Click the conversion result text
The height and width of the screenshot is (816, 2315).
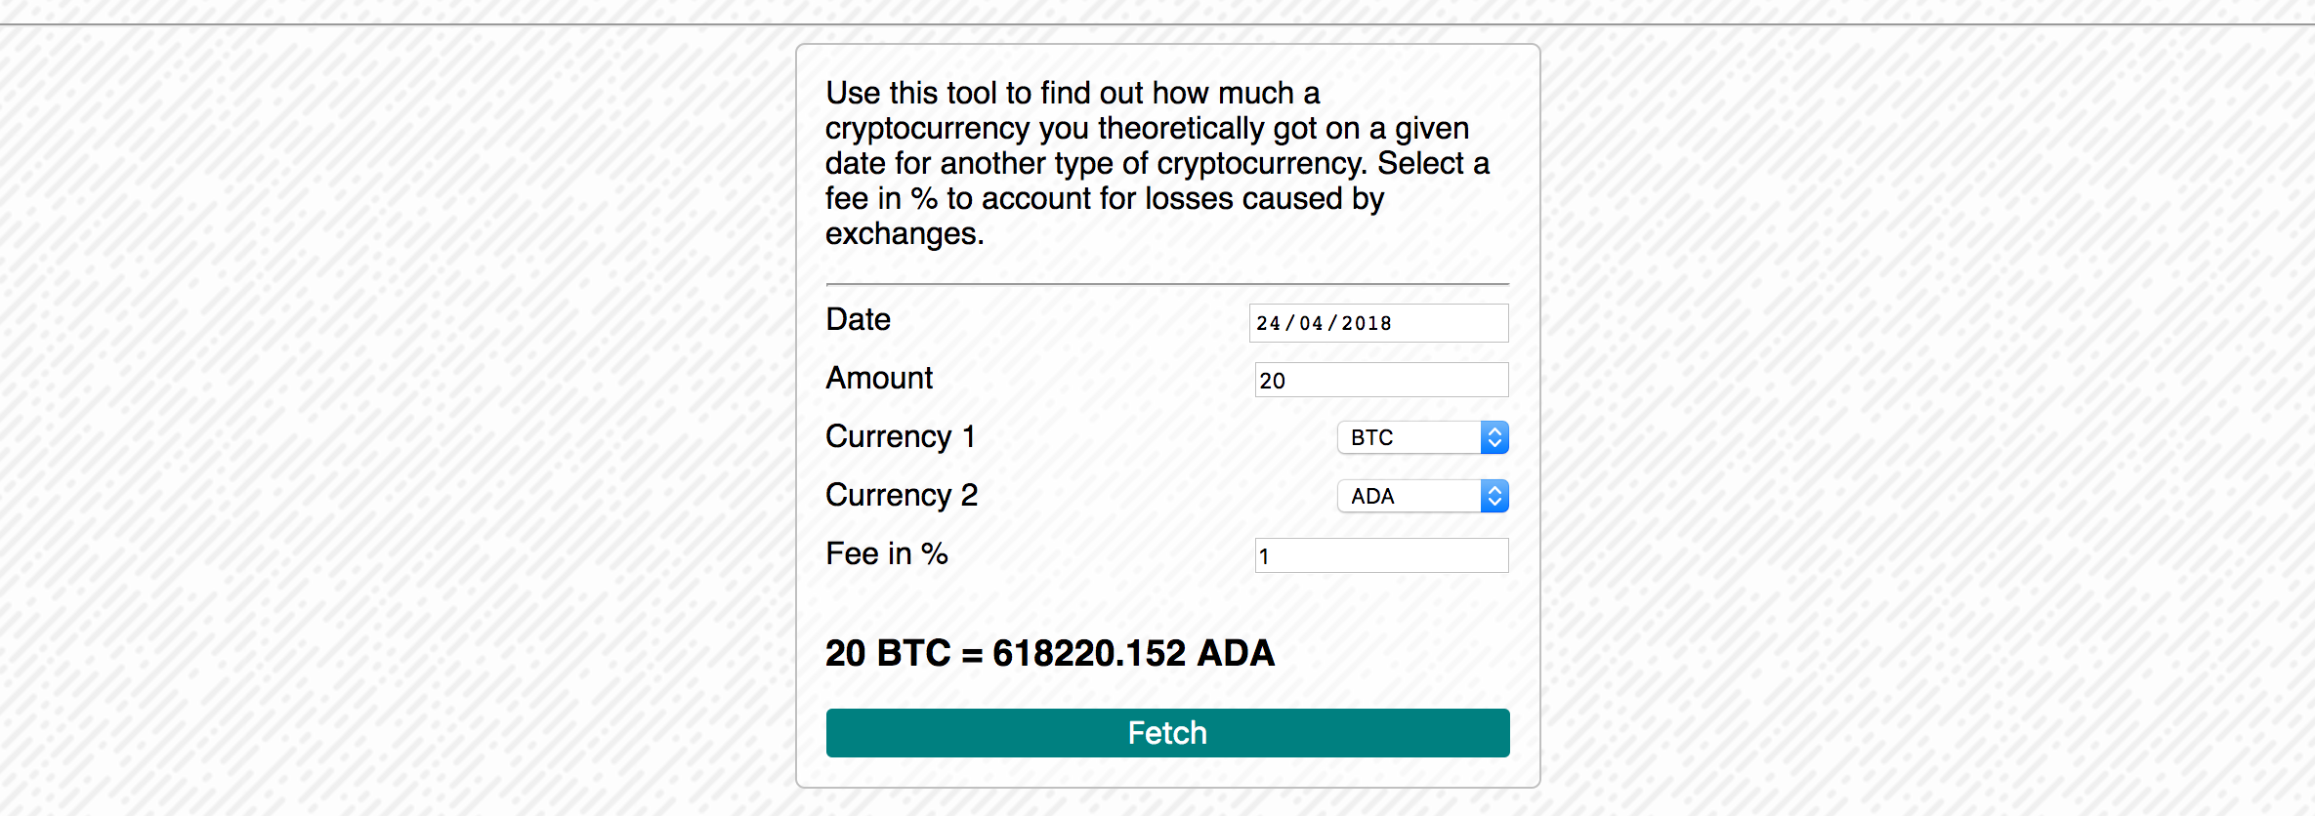(1050, 653)
